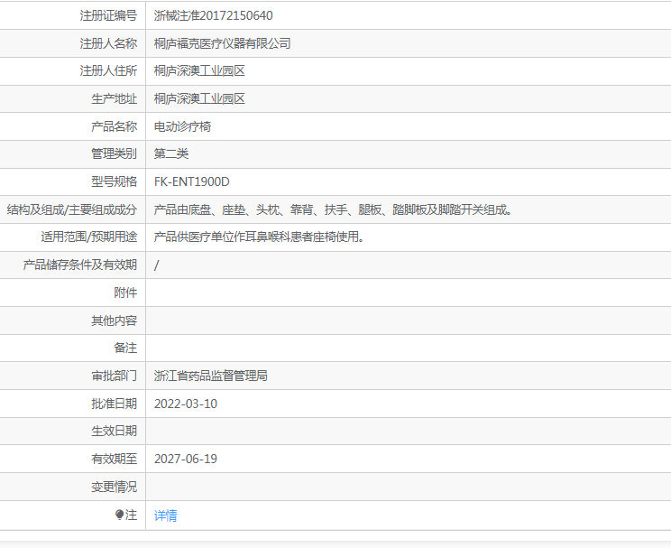Click the 注册人住所 label
The image size is (671, 548).
pyautogui.click(x=108, y=71)
